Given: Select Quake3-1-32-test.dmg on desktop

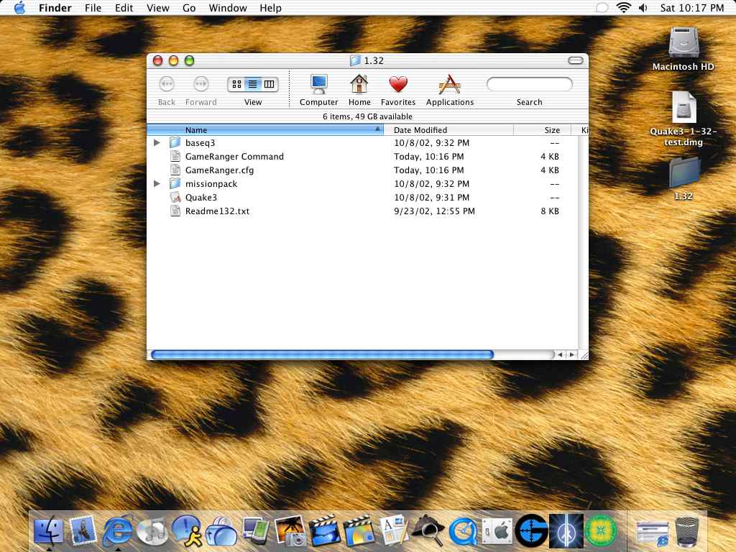Looking at the screenshot, I should (684, 119).
